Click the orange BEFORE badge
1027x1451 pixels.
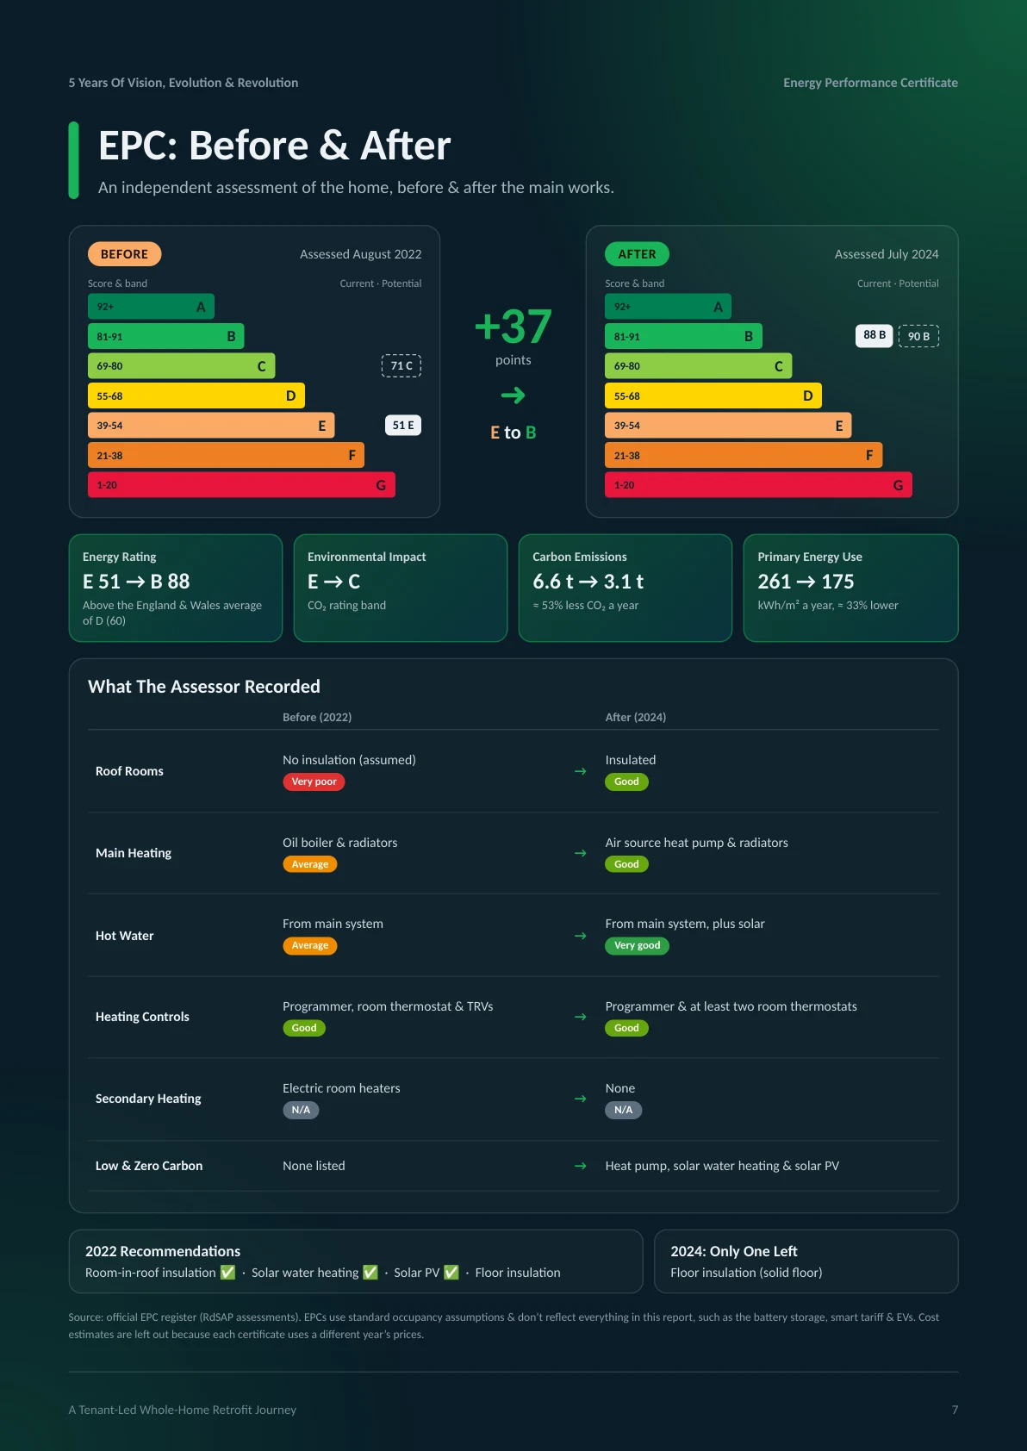(124, 254)
